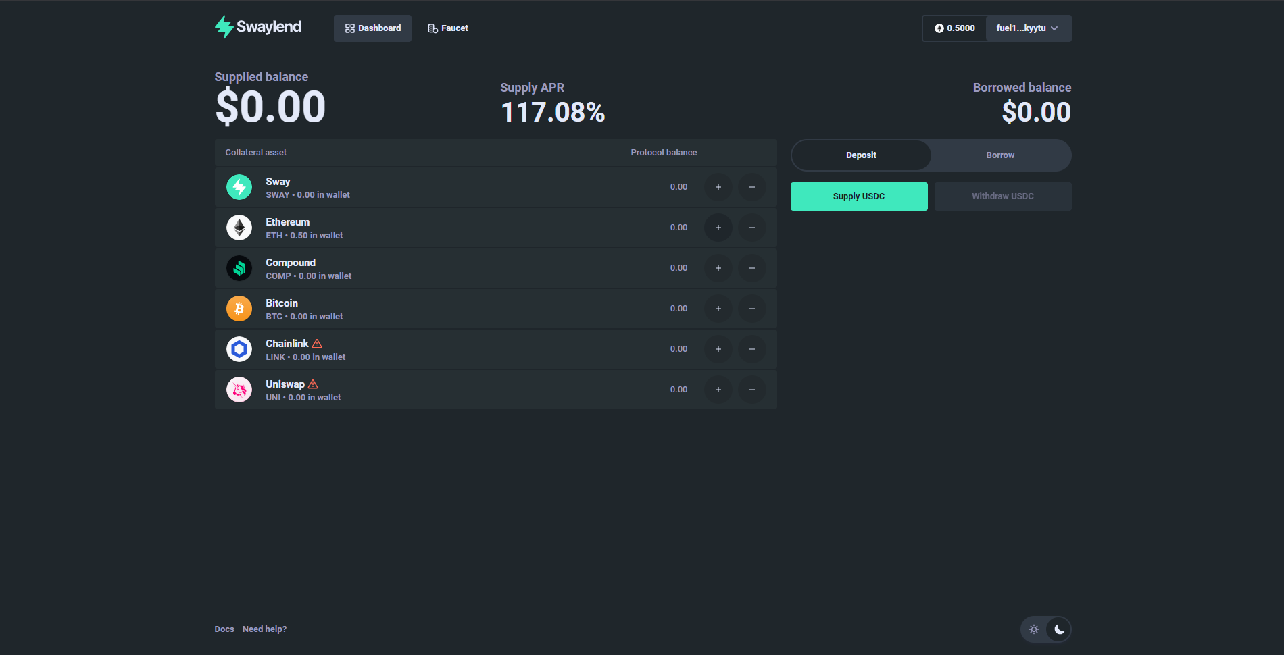This screenshot has width=1284, height=655.
Task: Click the plus button for Uniswap
Action: coord(718,390)
